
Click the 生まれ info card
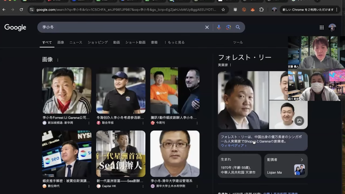(240, 166)
